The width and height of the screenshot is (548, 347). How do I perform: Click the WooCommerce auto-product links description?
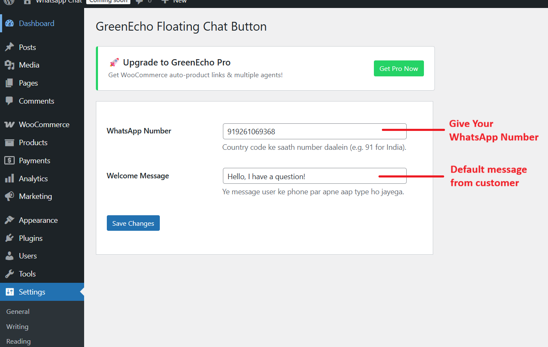[x=196, y=75]
